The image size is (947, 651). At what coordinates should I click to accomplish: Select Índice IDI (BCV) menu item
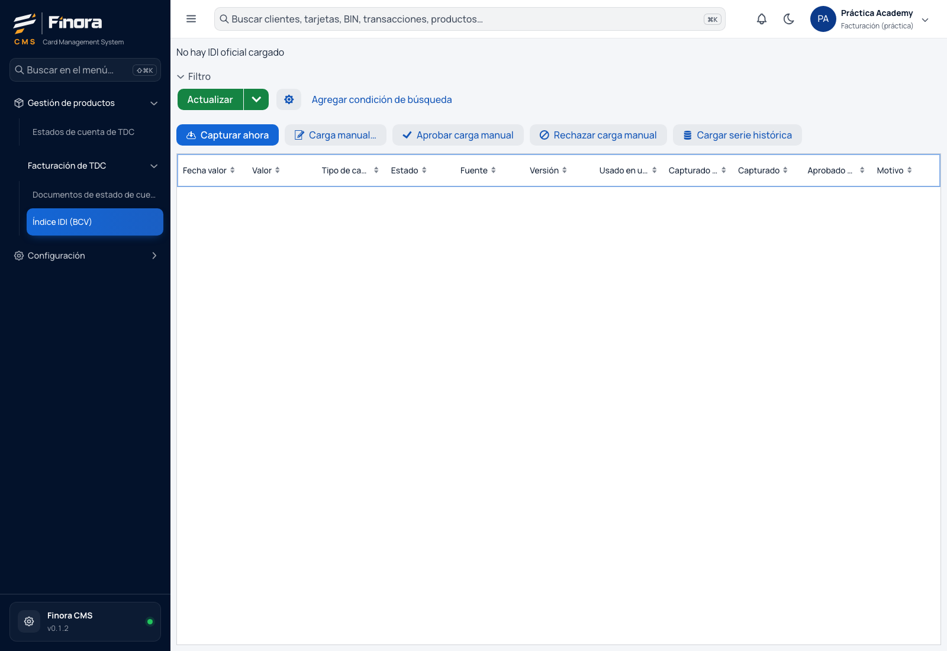95,222
